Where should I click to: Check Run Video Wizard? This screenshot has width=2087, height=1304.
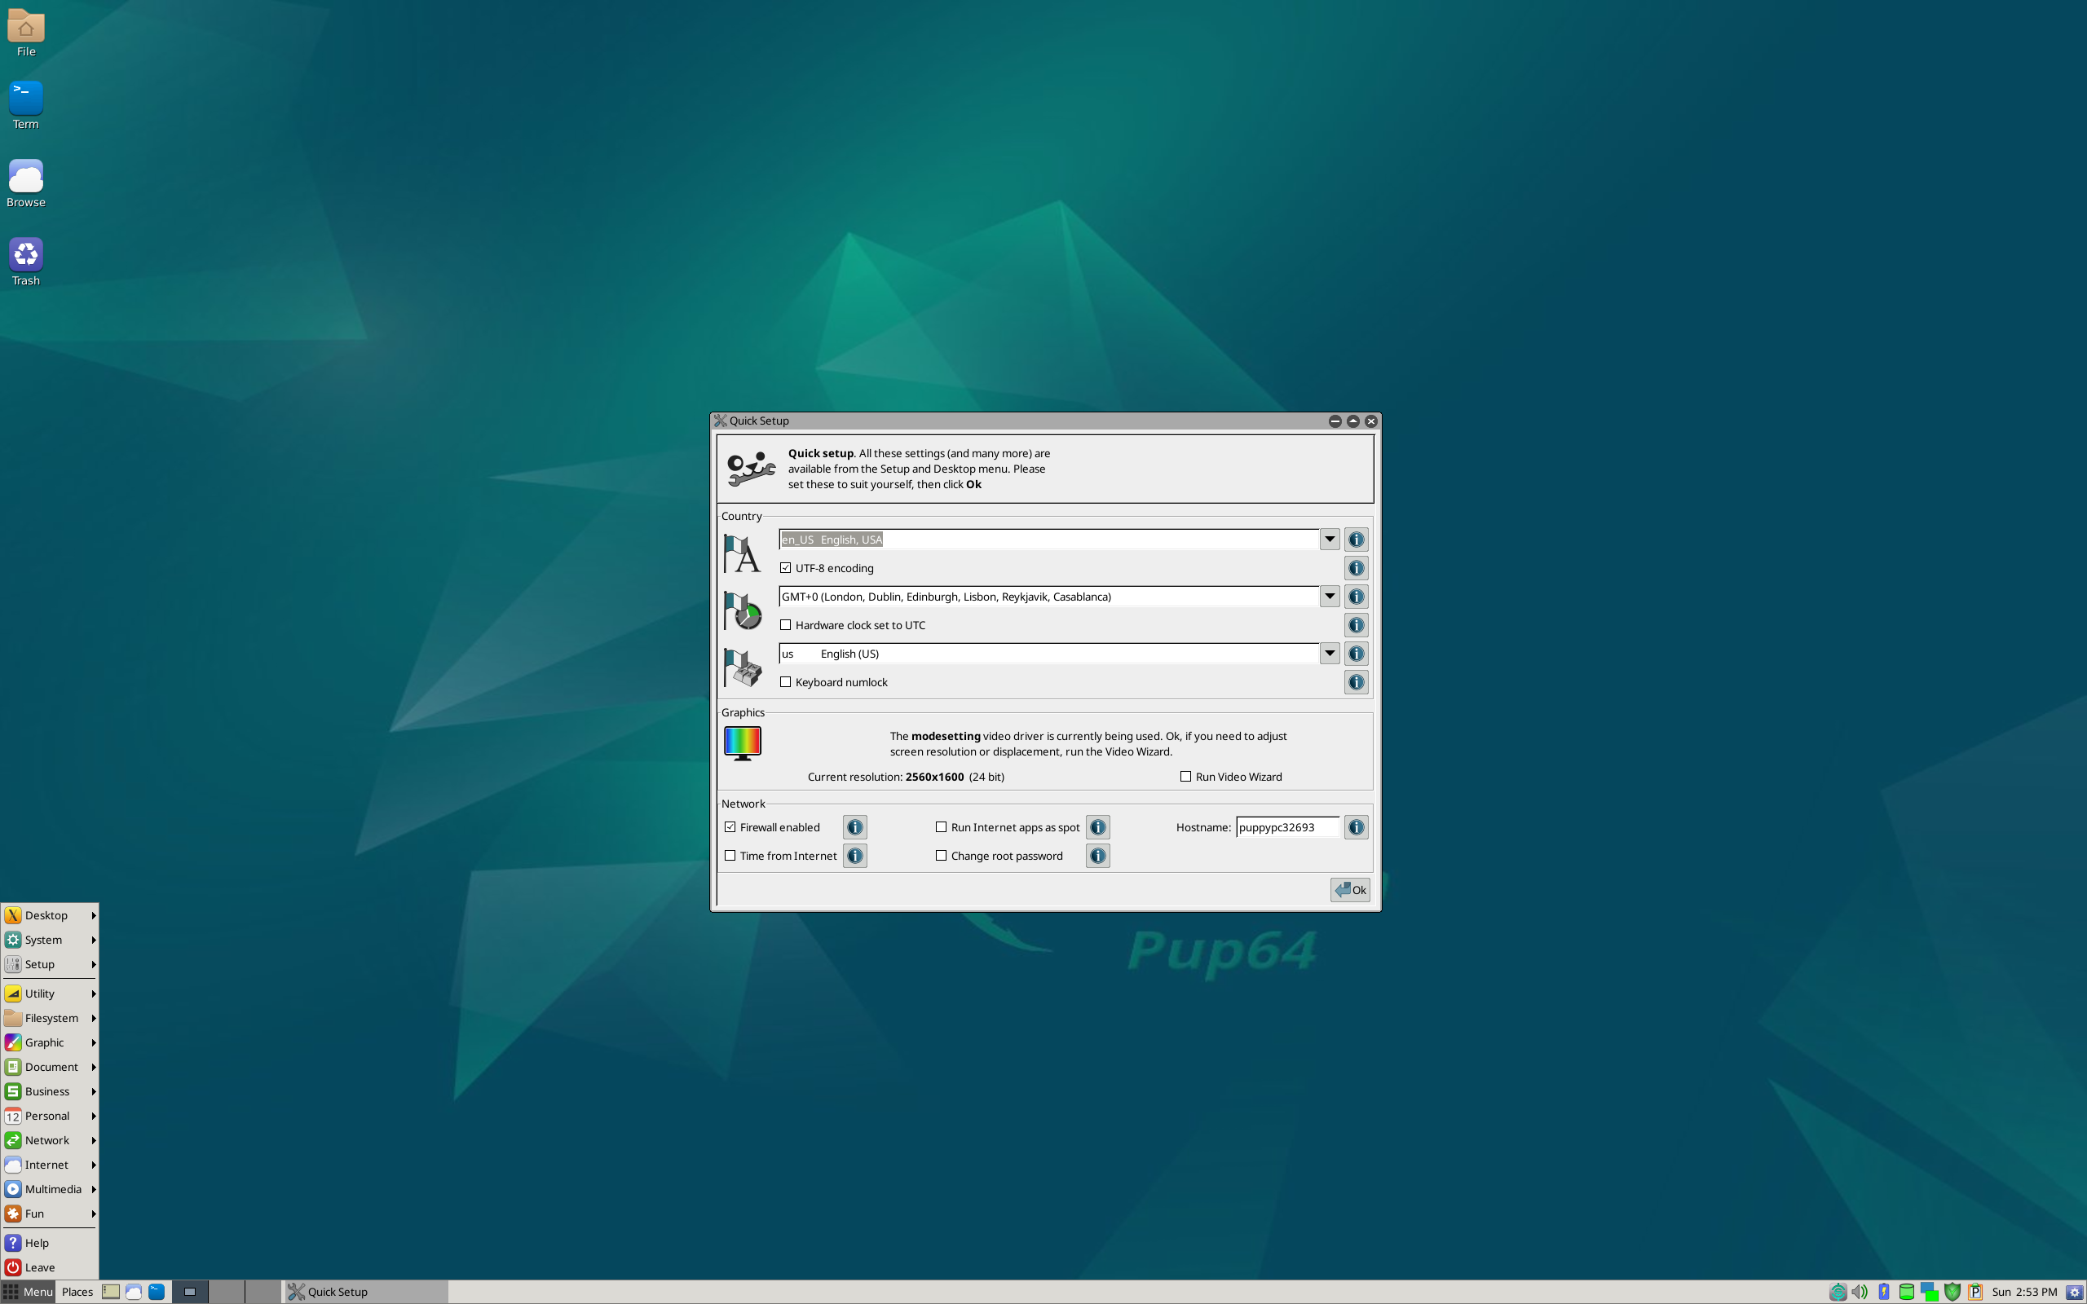1185,776
